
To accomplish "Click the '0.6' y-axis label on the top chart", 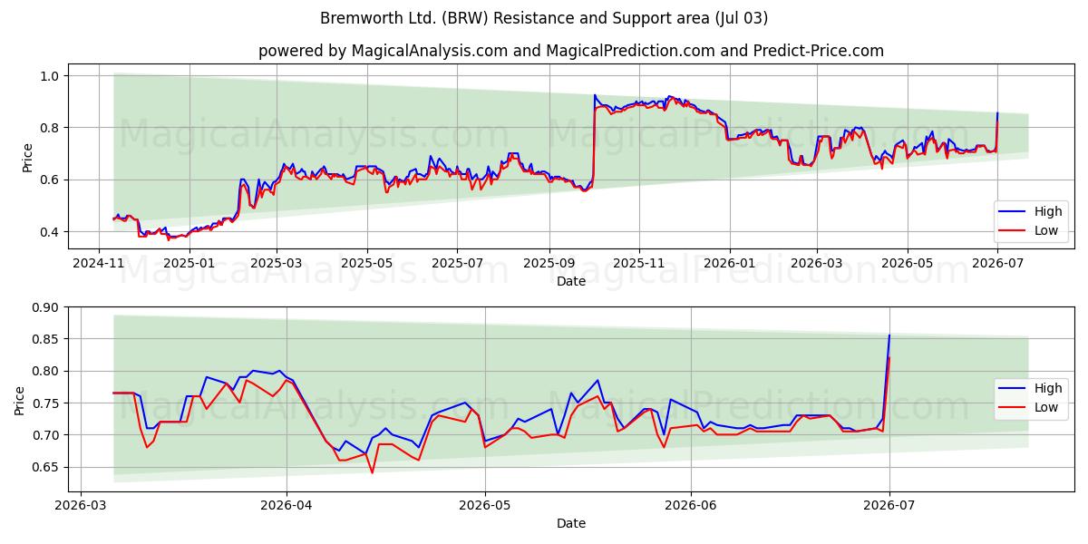I will click(x=51, y=180).
